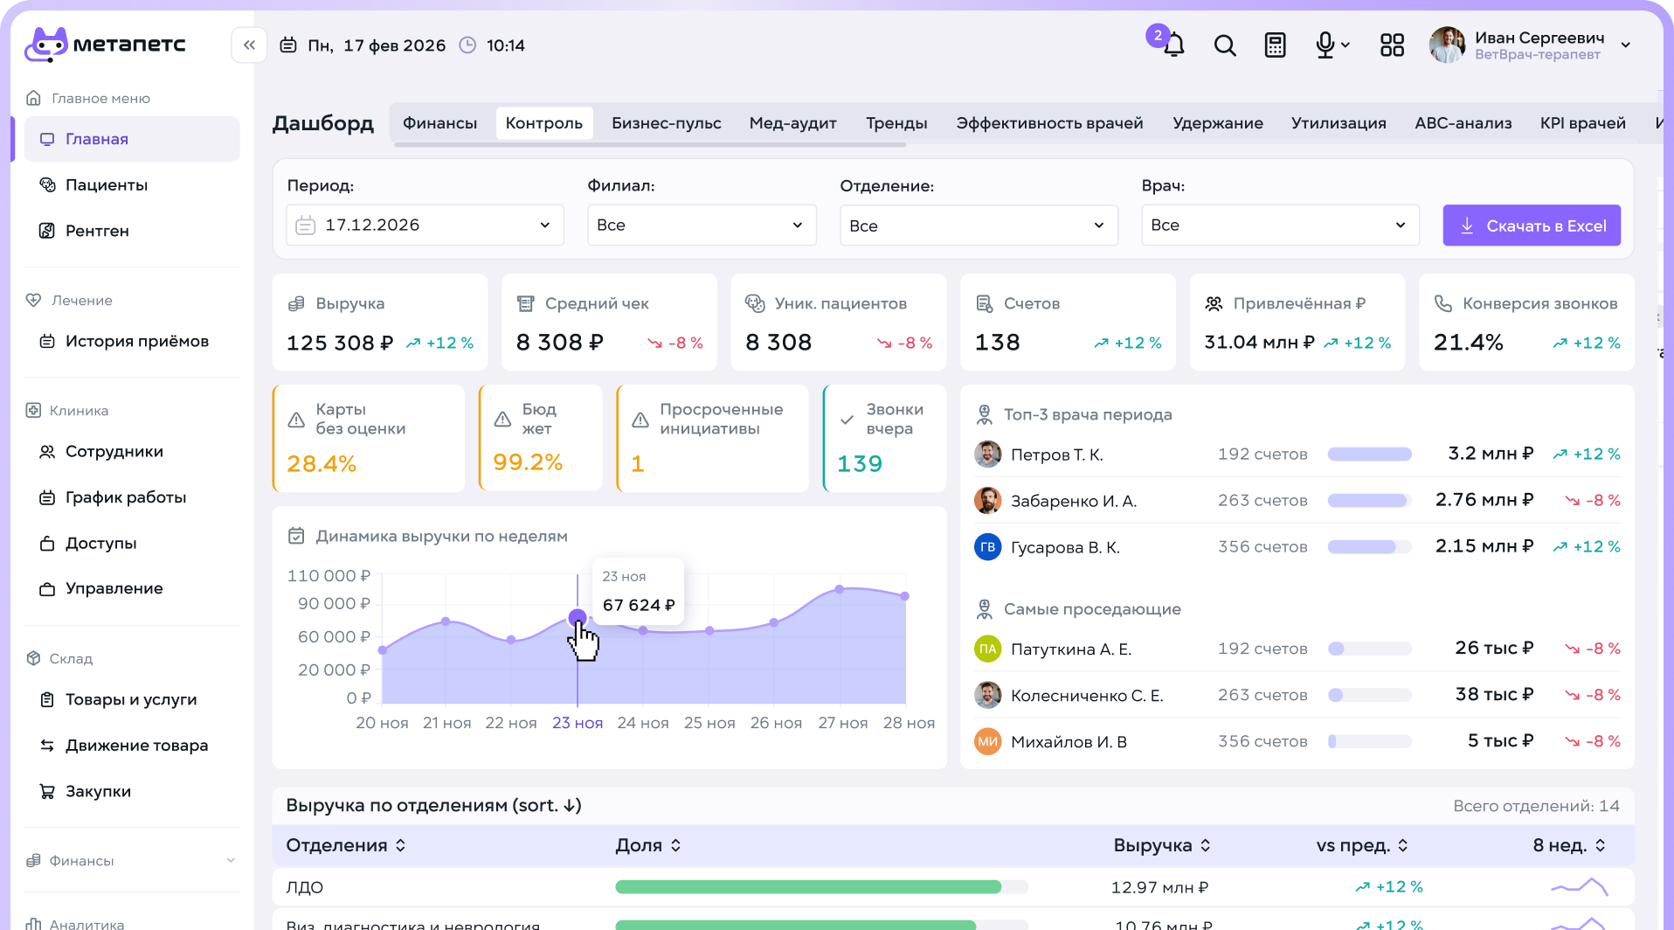This screenshot has height=930, width=1674.
Task: Switch to Бизнес-пульс tab
Action: pos(667,123)
